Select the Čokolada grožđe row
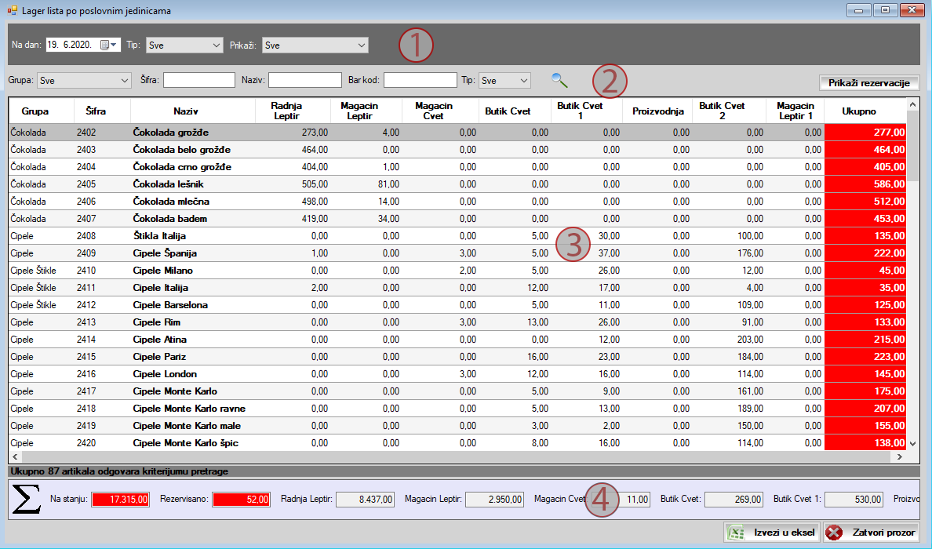Image resolution: width=932 pixels, height=549 pixels. tap(458, 133)
